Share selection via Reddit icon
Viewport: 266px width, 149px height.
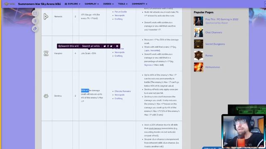[105, 46]
